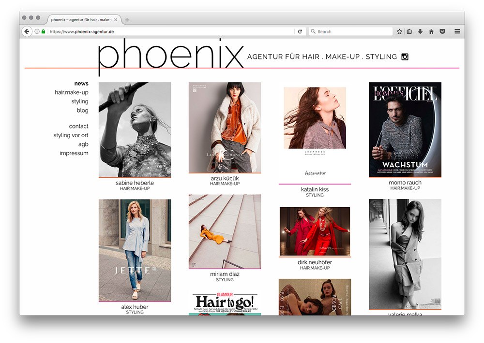Click the browser back arrow button
This screenshot has height=343, width=484.
27,31
